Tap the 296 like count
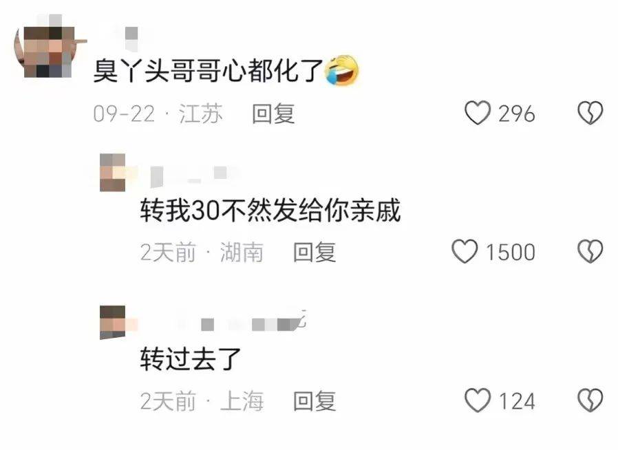 point(516,114)
